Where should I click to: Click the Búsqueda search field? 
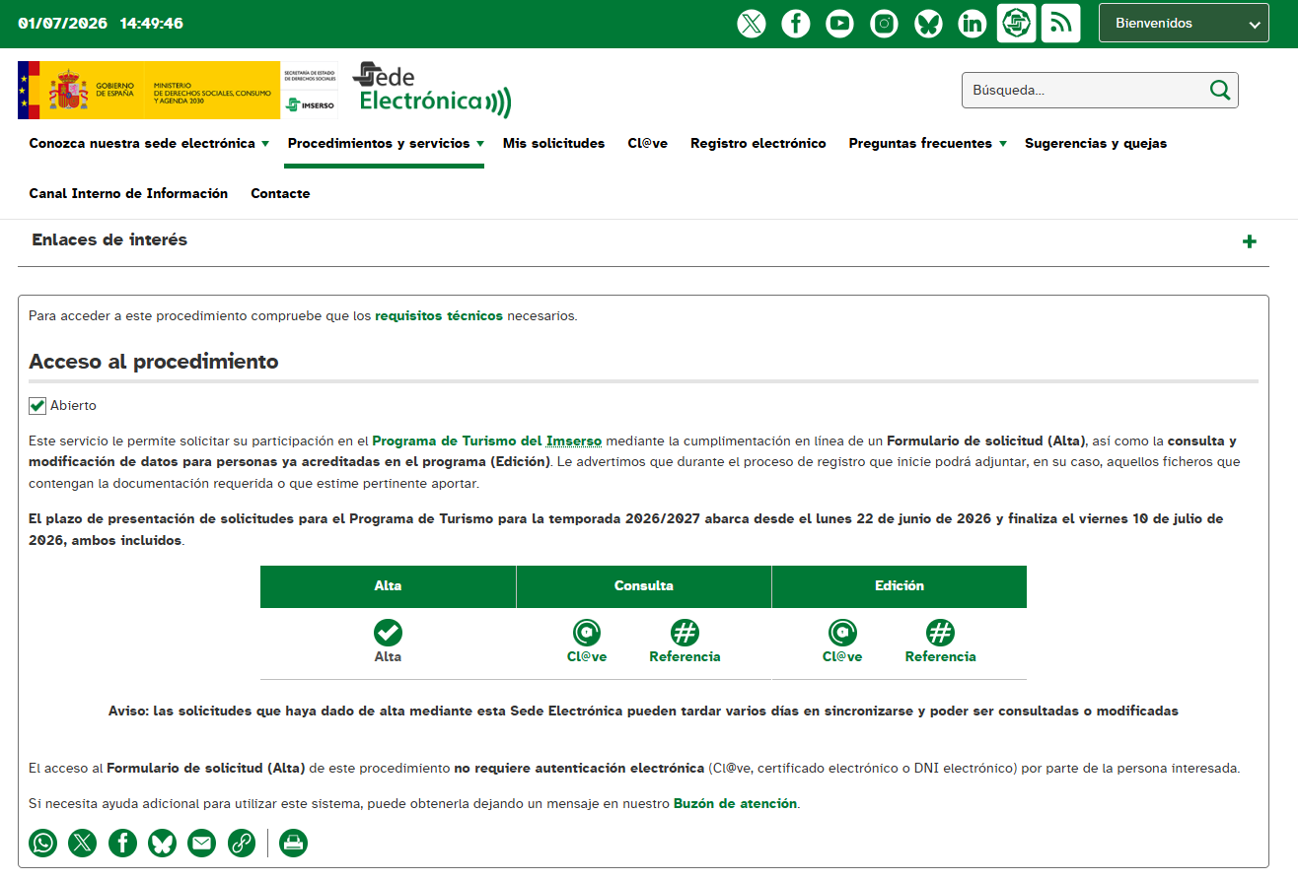coord(1083,91)
